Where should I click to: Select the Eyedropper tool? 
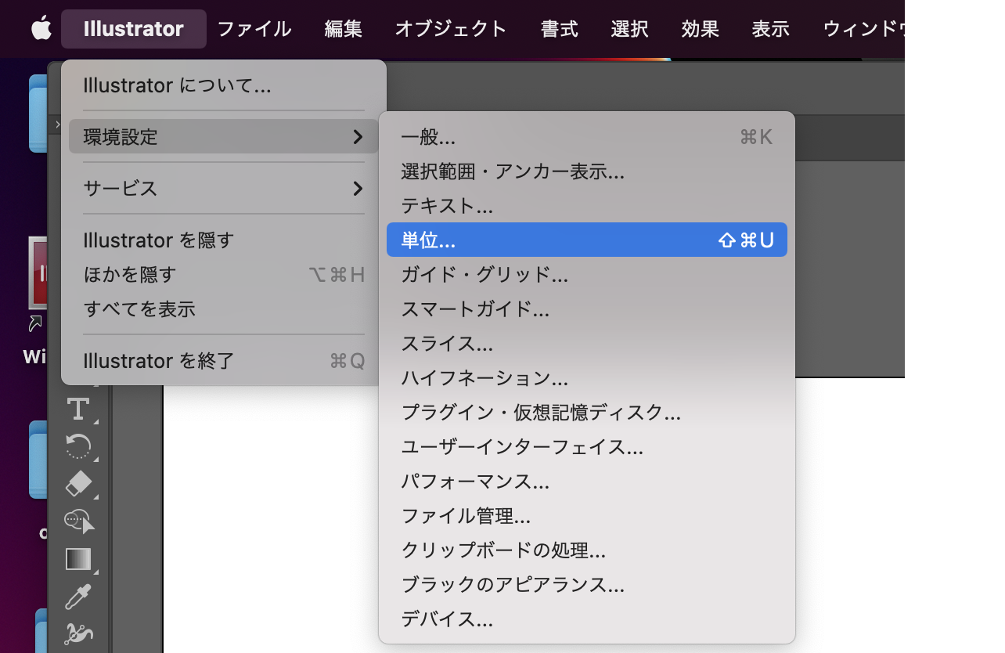78,597
